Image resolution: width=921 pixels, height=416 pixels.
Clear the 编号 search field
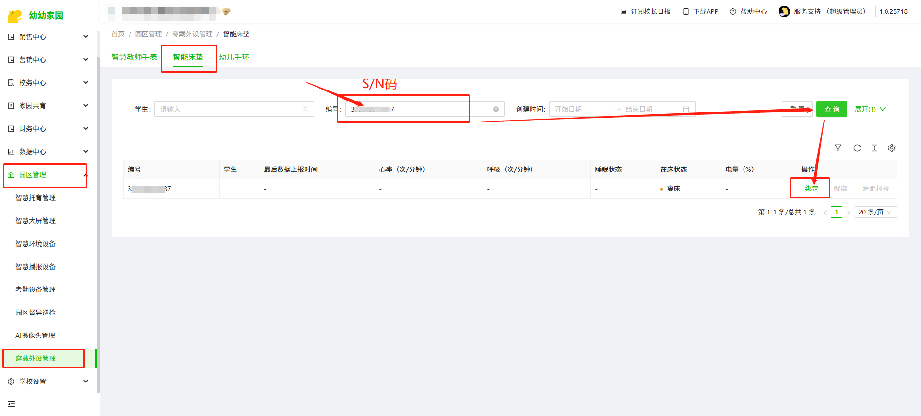tap(496, 109)
